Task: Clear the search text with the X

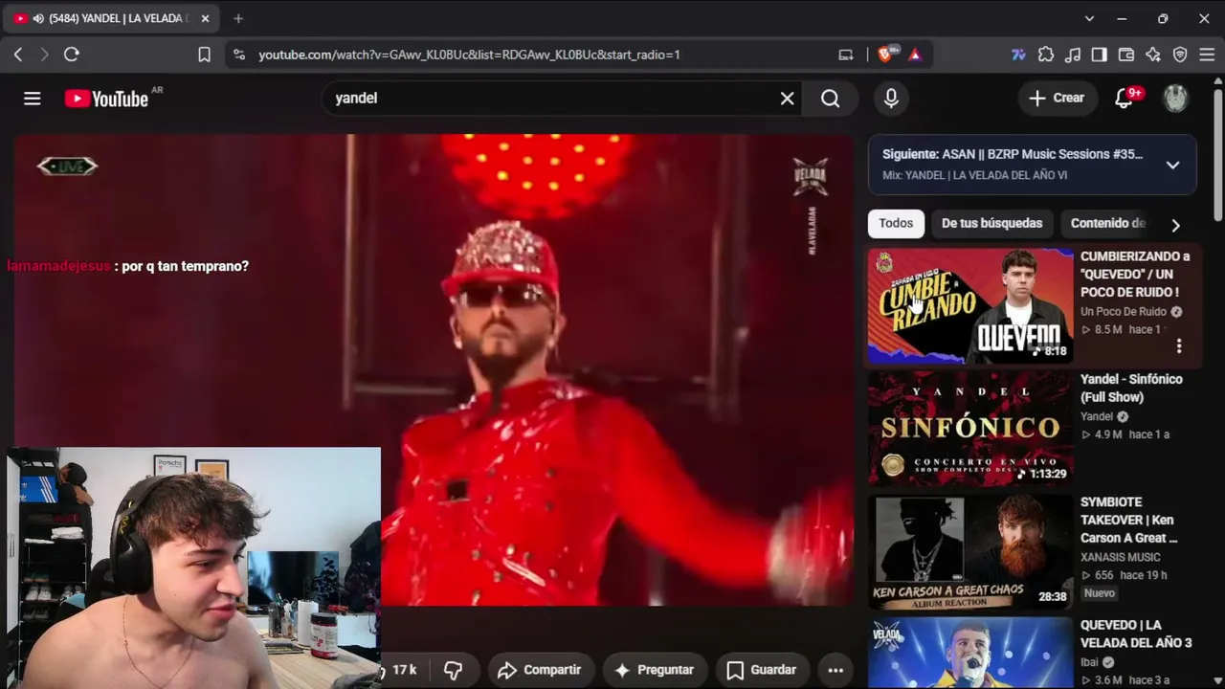Action: point(787,99)
